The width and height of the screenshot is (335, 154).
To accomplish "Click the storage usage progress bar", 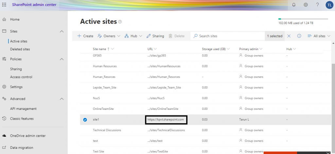I will [x=303, y=19].
